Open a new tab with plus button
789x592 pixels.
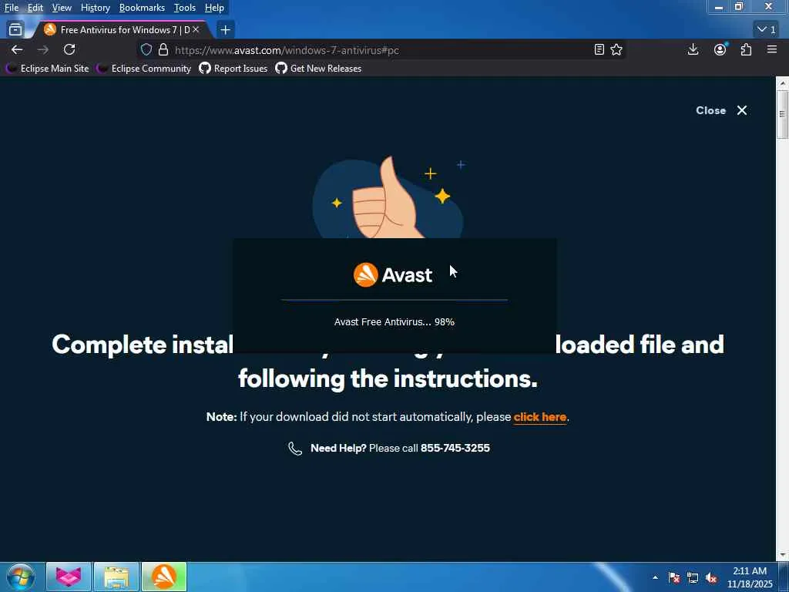(x=226, y=30)
